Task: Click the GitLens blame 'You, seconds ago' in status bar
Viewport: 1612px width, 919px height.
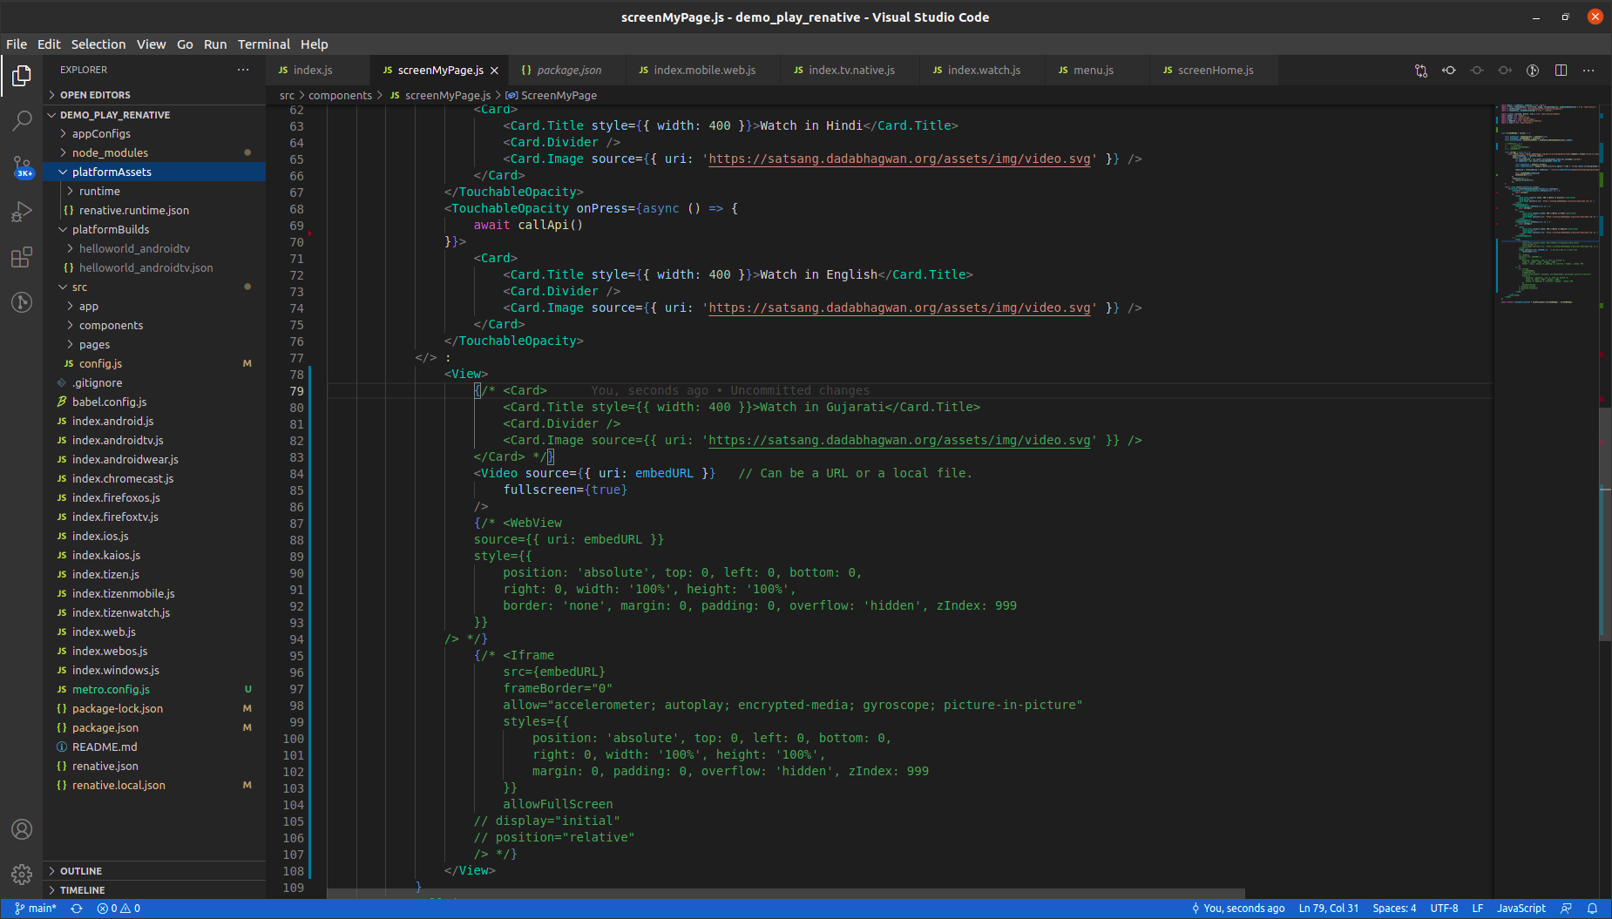Action: (x=1238, y=909)
